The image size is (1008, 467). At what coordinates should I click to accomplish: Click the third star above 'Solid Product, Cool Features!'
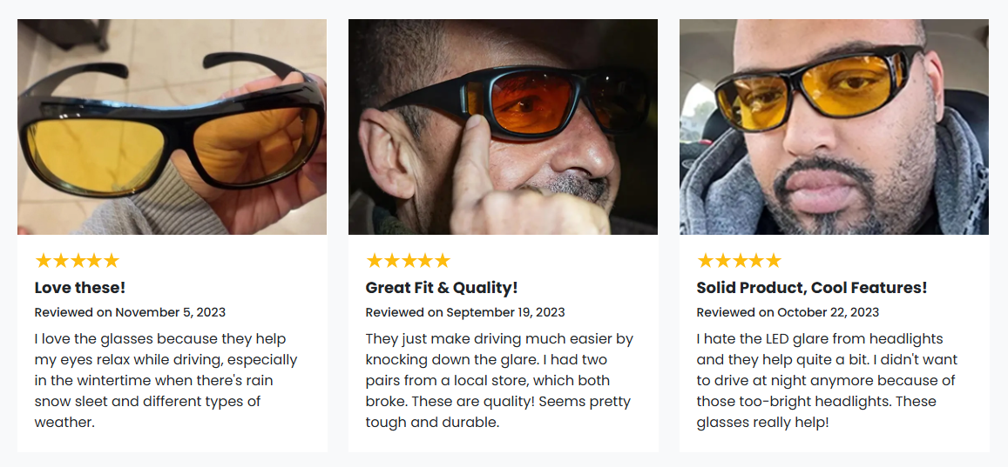[x=739, y=261]
